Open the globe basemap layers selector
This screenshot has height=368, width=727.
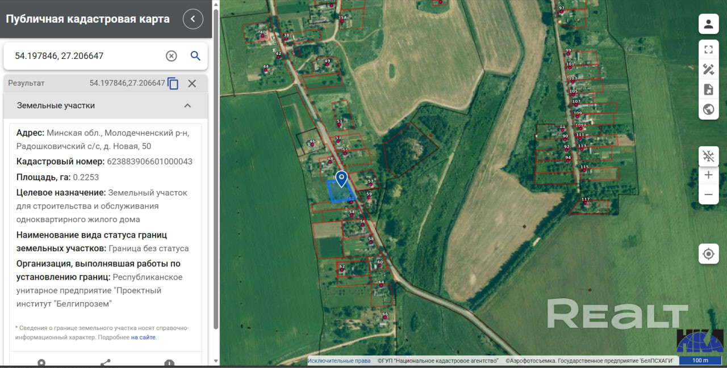tap(708, 109)
